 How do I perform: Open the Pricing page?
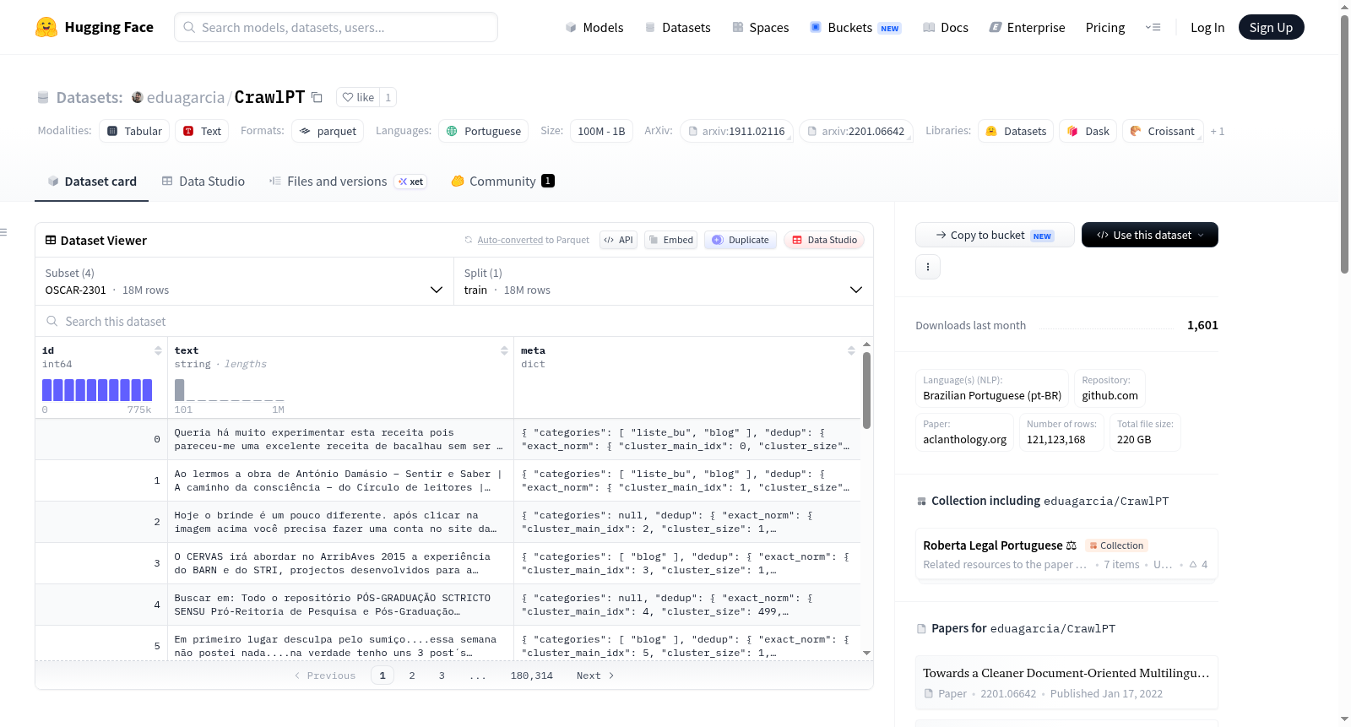tap(1105, 27)
